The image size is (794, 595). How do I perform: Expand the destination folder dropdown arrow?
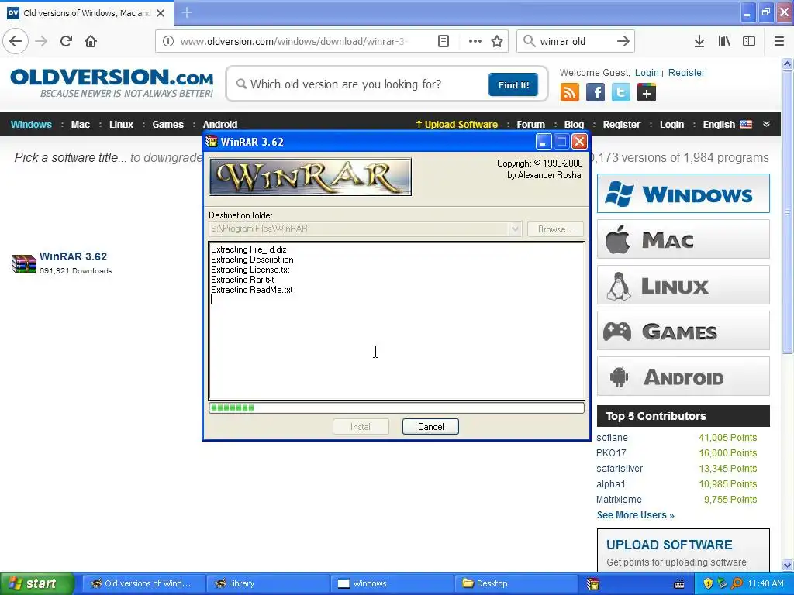(x=515, y=229)
